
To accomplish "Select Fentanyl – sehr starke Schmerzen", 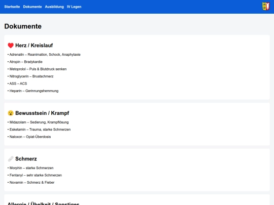I will tap(35, 175).
